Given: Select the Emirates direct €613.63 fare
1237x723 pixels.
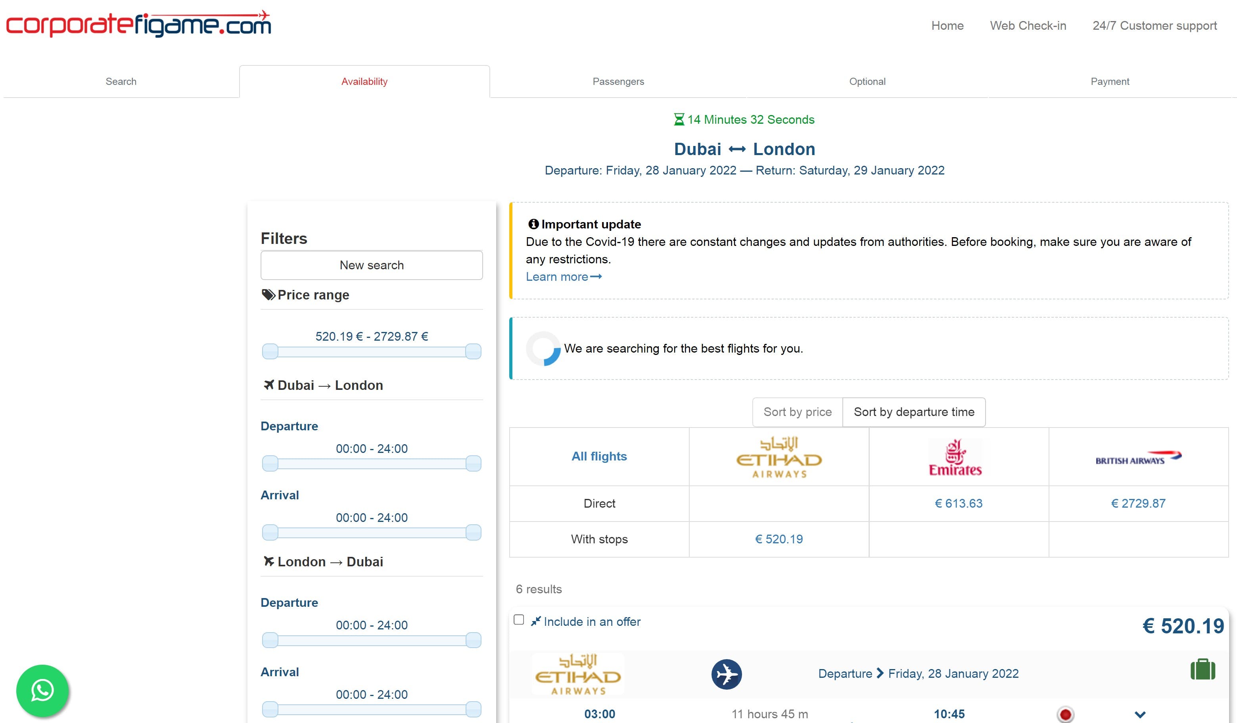Looking at the screenshot, I should [958, 503].
